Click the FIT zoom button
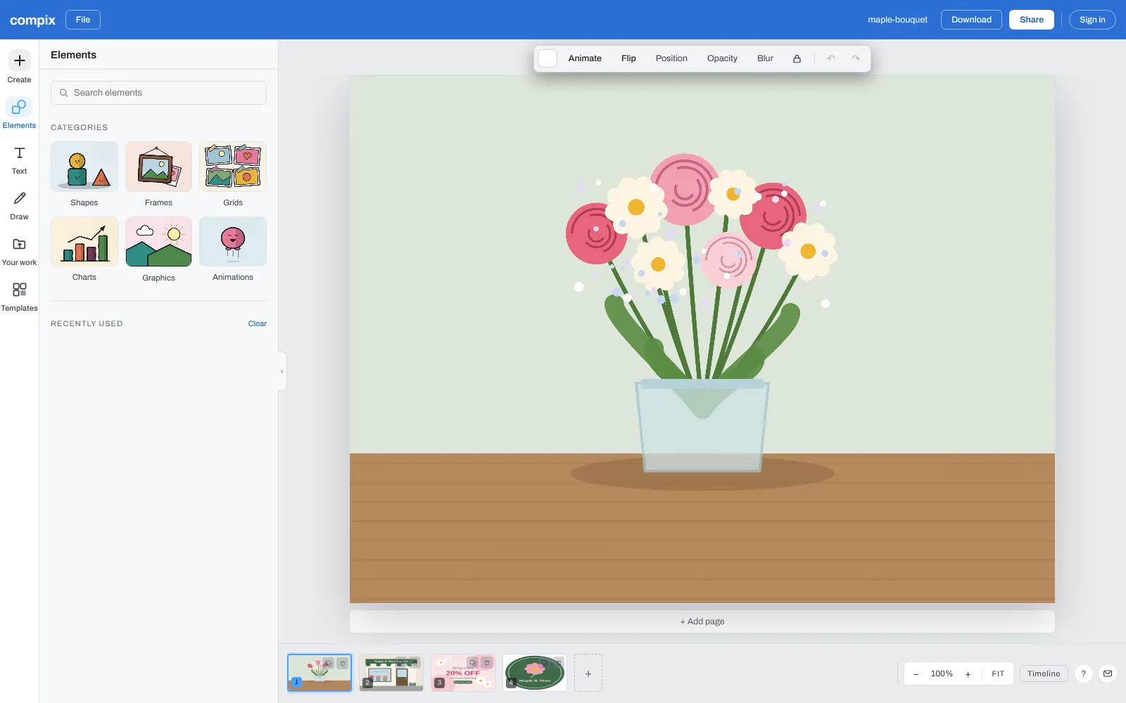The height and width of the screenshot is (703, 1126). pos(998,673)
